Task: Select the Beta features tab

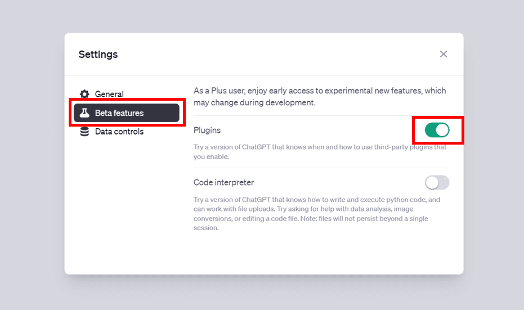Action: (x=126, y=113)
